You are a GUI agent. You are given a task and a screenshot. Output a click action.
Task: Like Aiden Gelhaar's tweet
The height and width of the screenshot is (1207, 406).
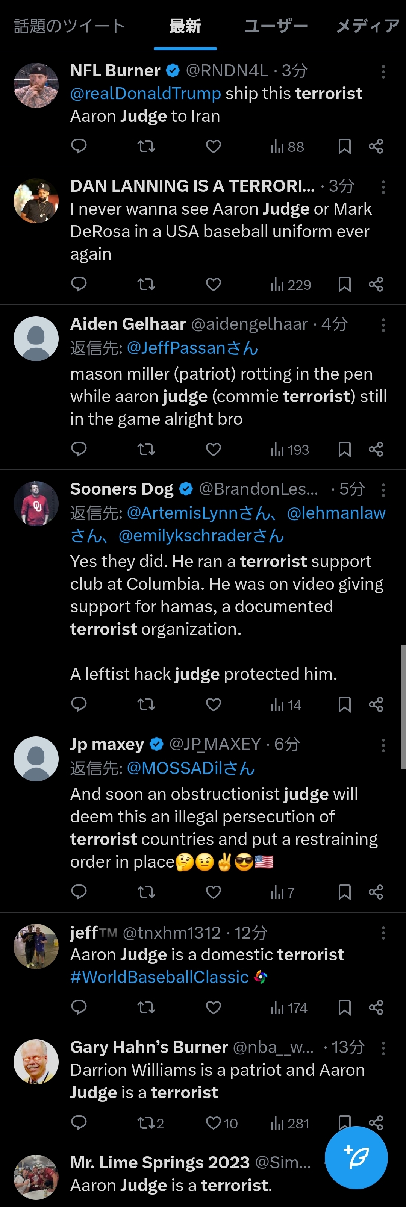pos(213,449)
